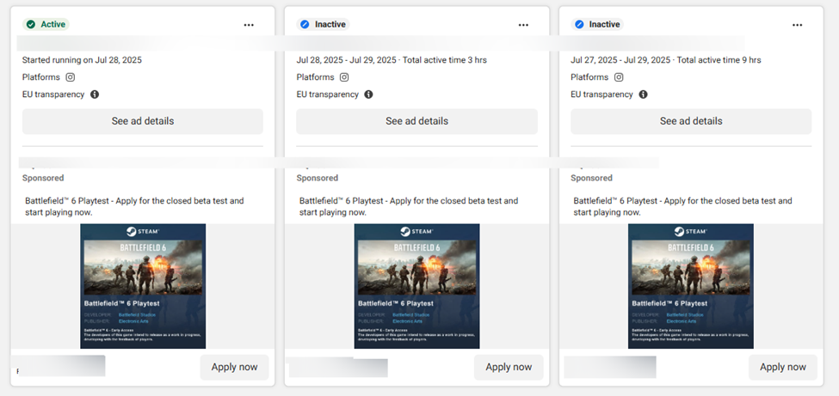The height and width of the screenshot is (396, 839).
Task: Click 'Platforms' label on the 9 hrs ad card
Action: pyautogui.click(x=589, y=77)
